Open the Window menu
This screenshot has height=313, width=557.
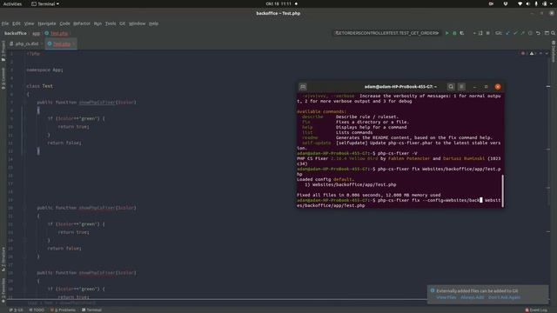tap(138, 23)
